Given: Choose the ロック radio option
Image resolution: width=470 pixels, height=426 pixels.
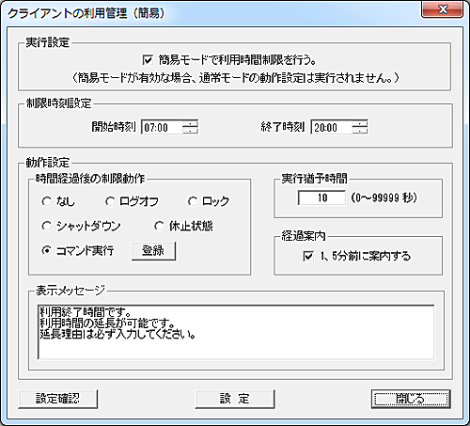Looking at the screenshot, I should [x=193, y=201].
